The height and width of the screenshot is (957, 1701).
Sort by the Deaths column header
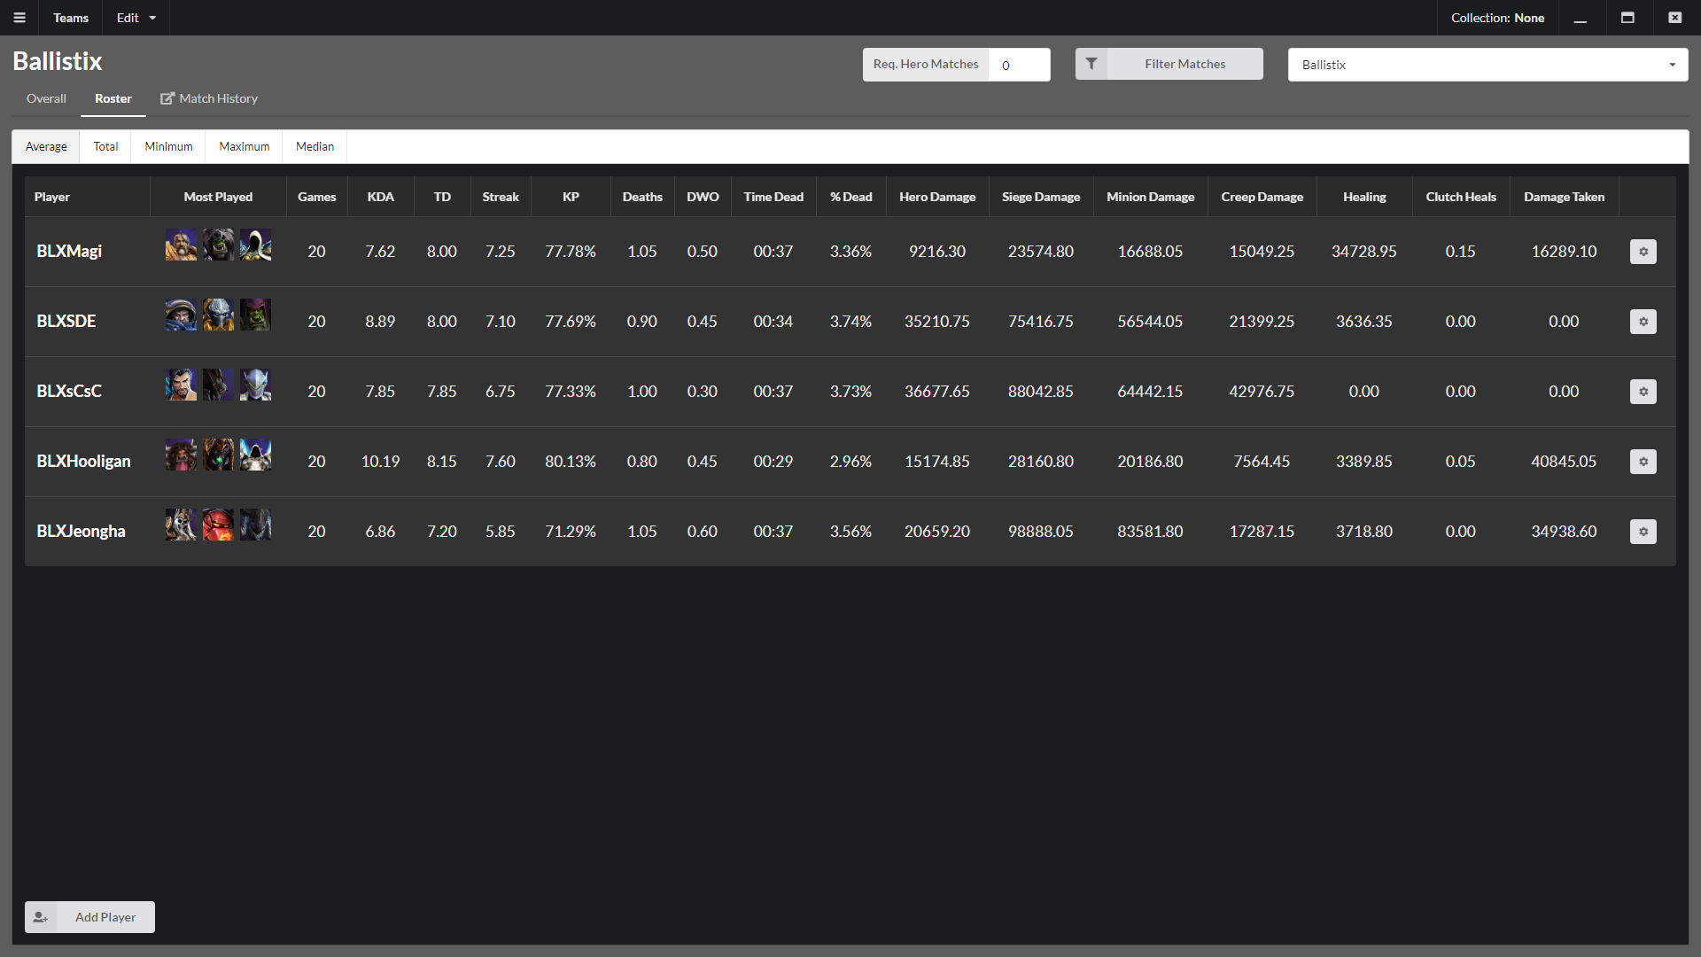coord(642,197)
